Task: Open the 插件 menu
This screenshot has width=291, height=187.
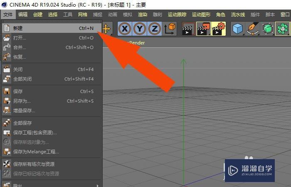Action: coord(255,15)
